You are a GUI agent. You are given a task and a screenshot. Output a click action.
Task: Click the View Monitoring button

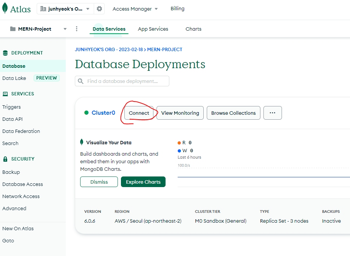tap(180, 113)
